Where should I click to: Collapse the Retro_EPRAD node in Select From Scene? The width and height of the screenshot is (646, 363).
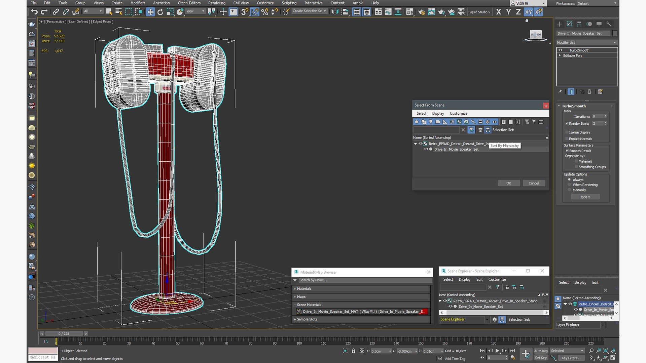(x=416, y=144)
